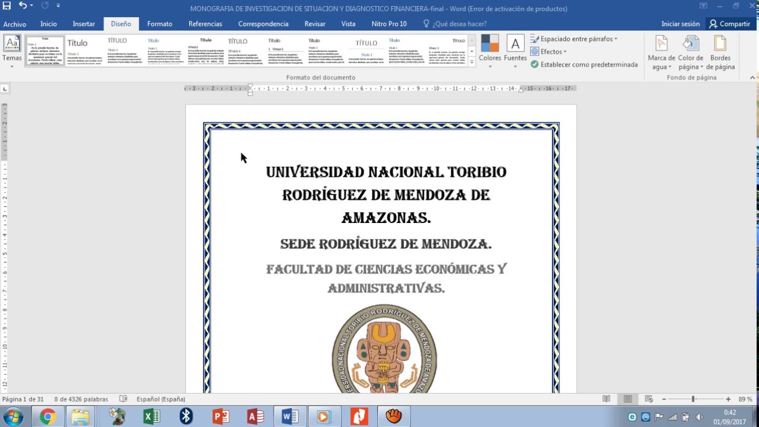This screenshot has height=427, width=759.
Task: Open Espaciado entre párrafos dropdown
Action: (x=574, y=39)
